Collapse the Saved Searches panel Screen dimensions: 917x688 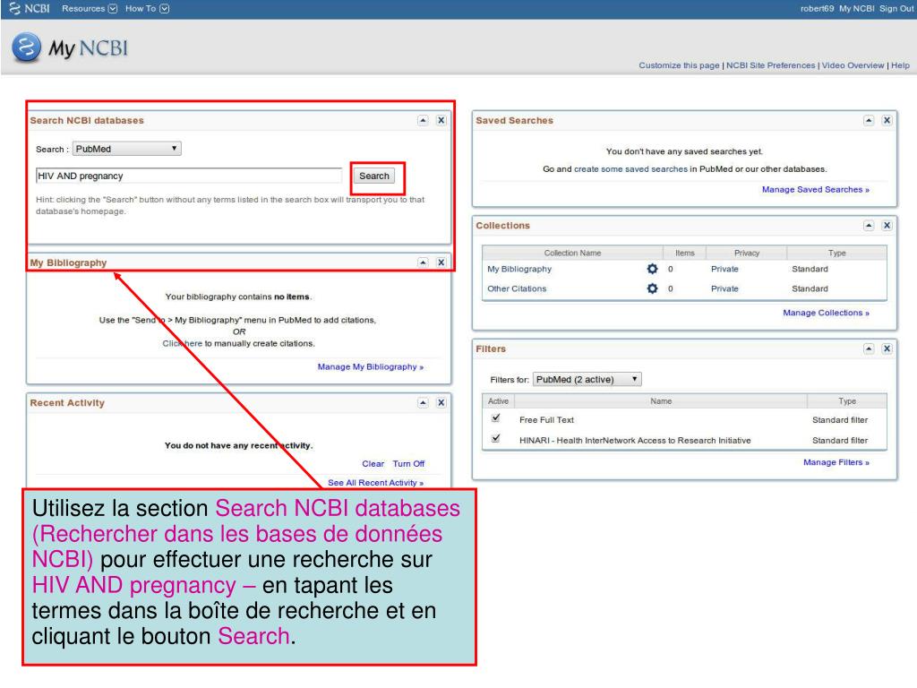pos(869,120)
